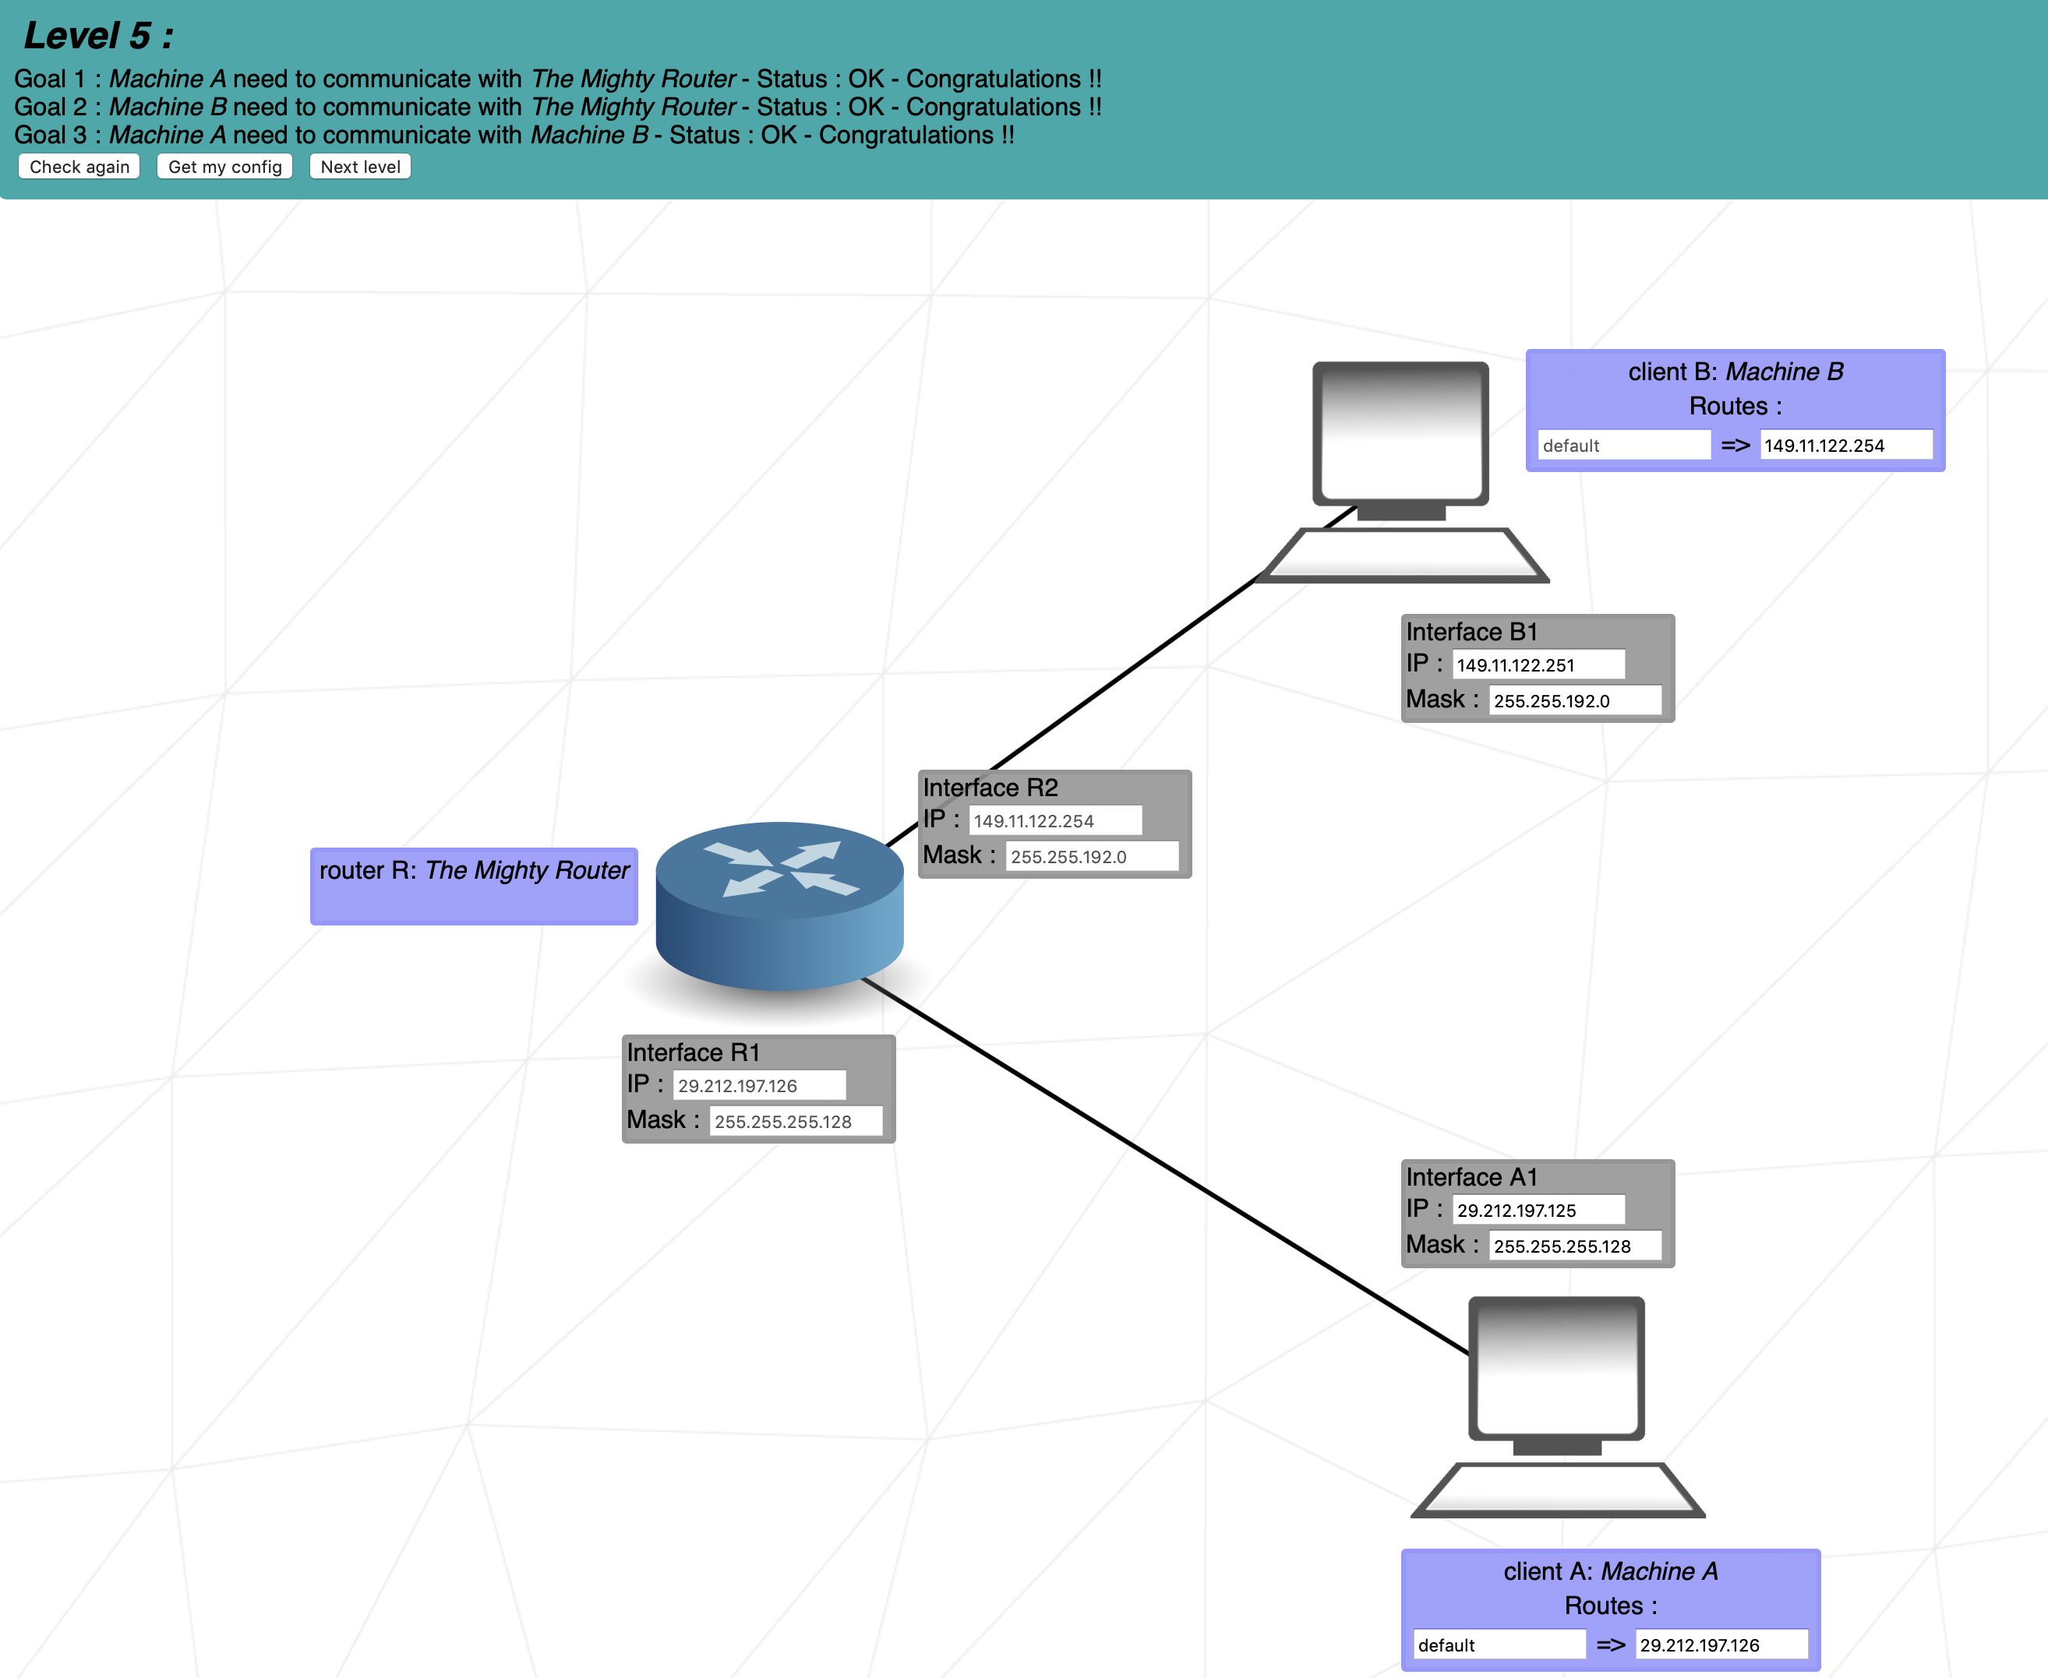Screen dimensions: 2048x1678
Task: Click the router R label box
Action: click(474, 886)
